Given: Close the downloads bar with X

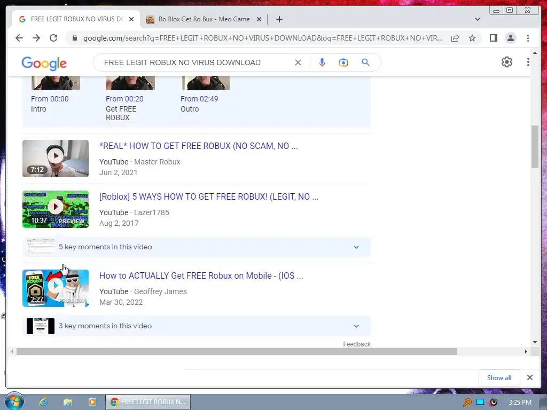Looking at the screenshot, I should coord(529,377).
